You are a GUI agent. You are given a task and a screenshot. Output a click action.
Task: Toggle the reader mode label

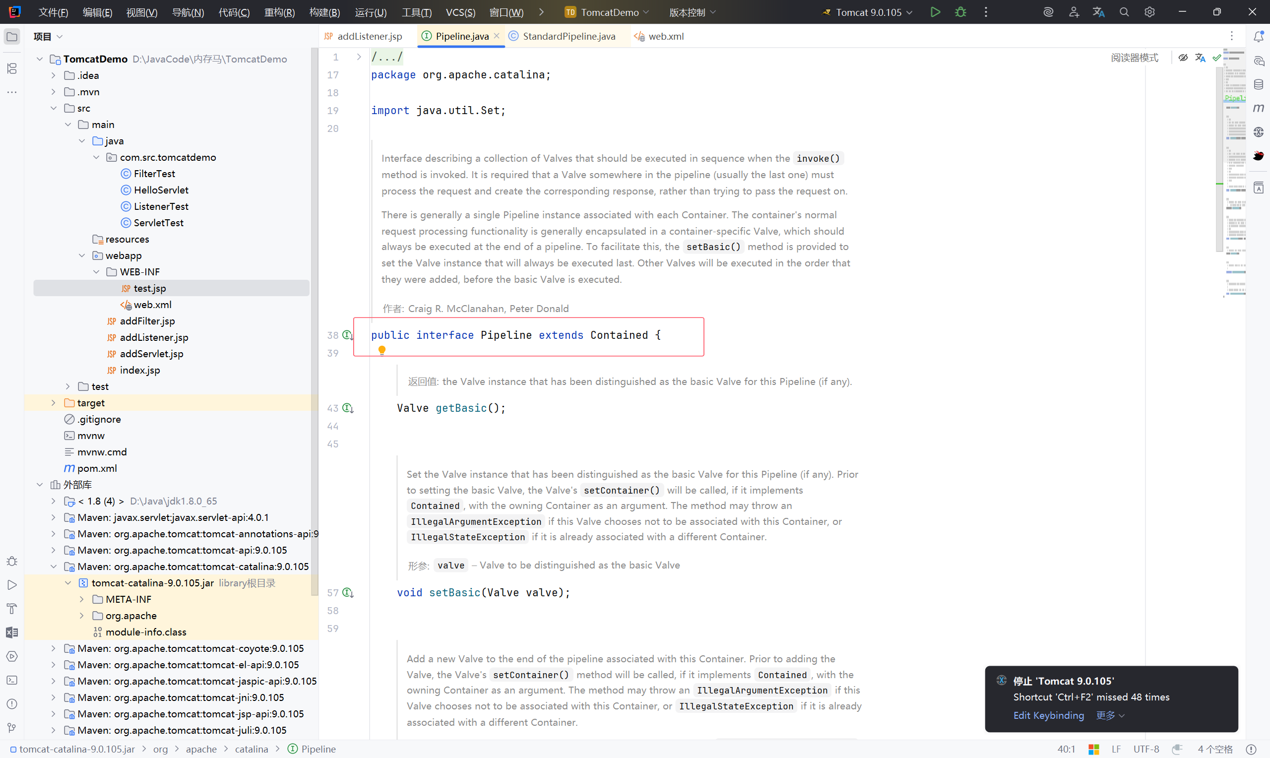pyautogui.click(x=1134, y=58)
